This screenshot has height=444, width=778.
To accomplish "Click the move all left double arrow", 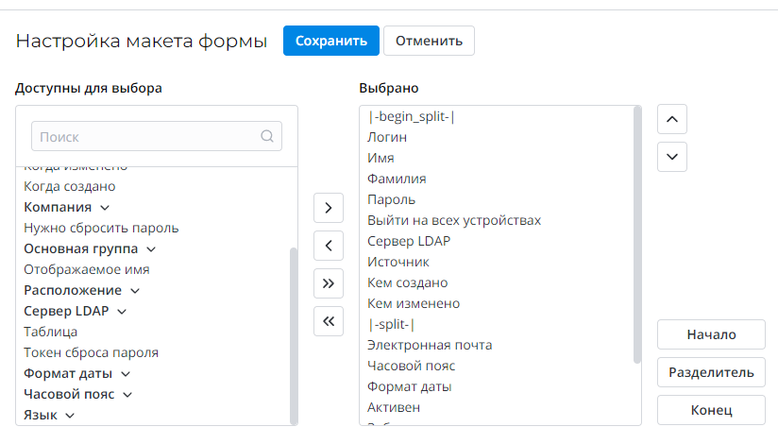I will click(328, 321).
